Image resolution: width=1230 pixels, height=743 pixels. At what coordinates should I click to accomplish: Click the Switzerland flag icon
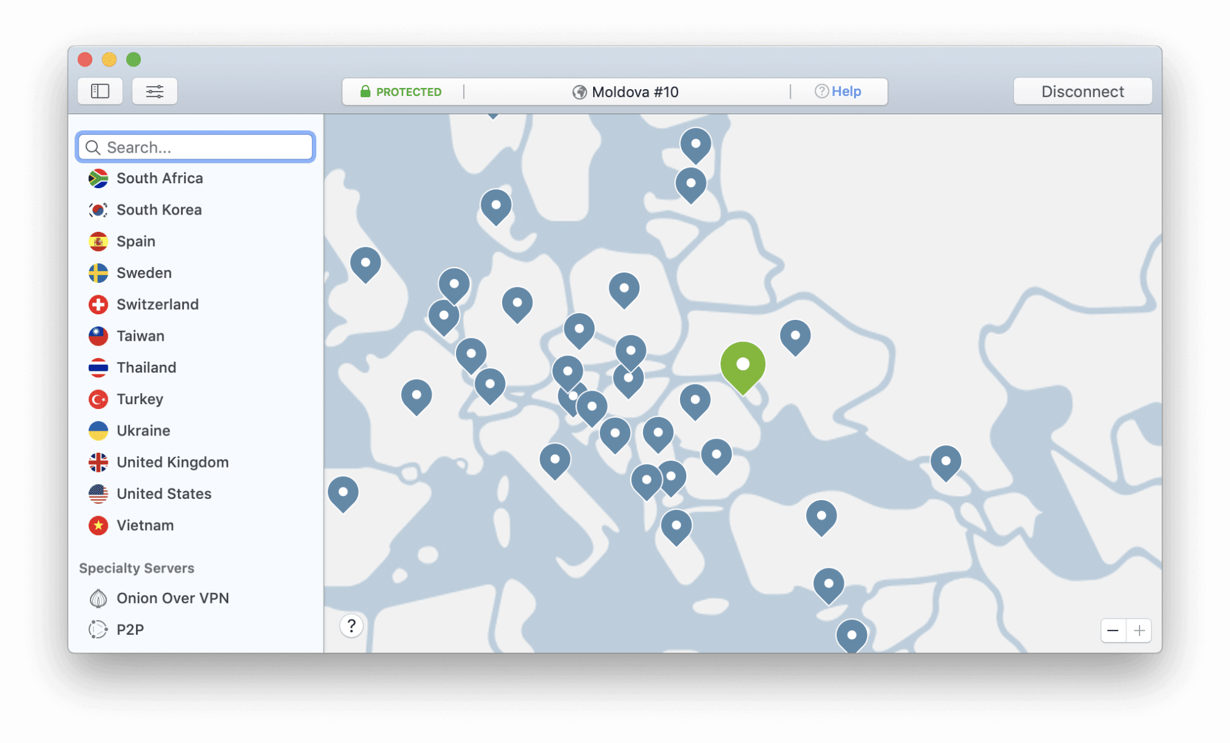(x=98, y=304)
